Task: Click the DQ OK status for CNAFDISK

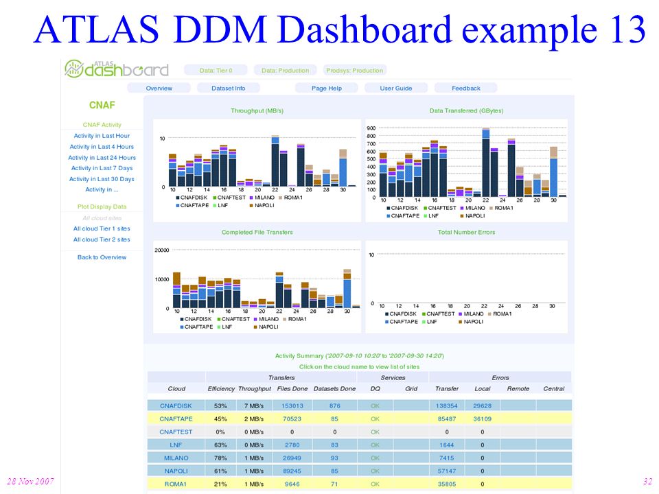Action: [375, 405]
